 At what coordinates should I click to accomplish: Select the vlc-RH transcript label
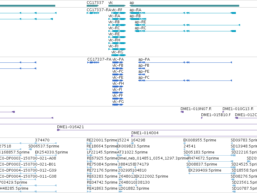tap(114, 40)
